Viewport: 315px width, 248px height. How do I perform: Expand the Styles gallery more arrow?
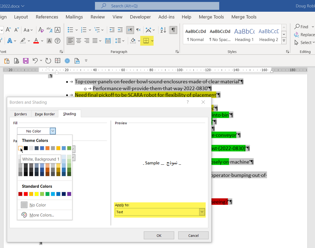point(284,41)
